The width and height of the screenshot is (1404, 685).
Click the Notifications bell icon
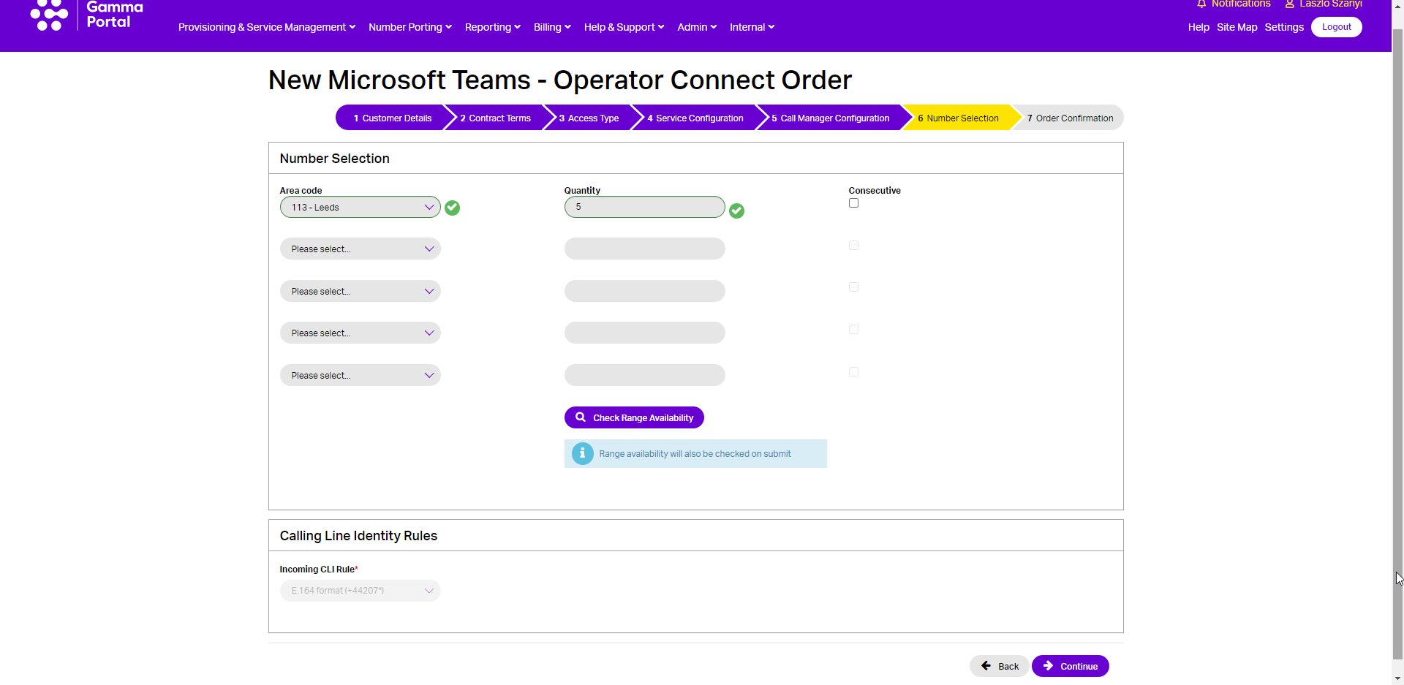click(x=1201, y=4)
